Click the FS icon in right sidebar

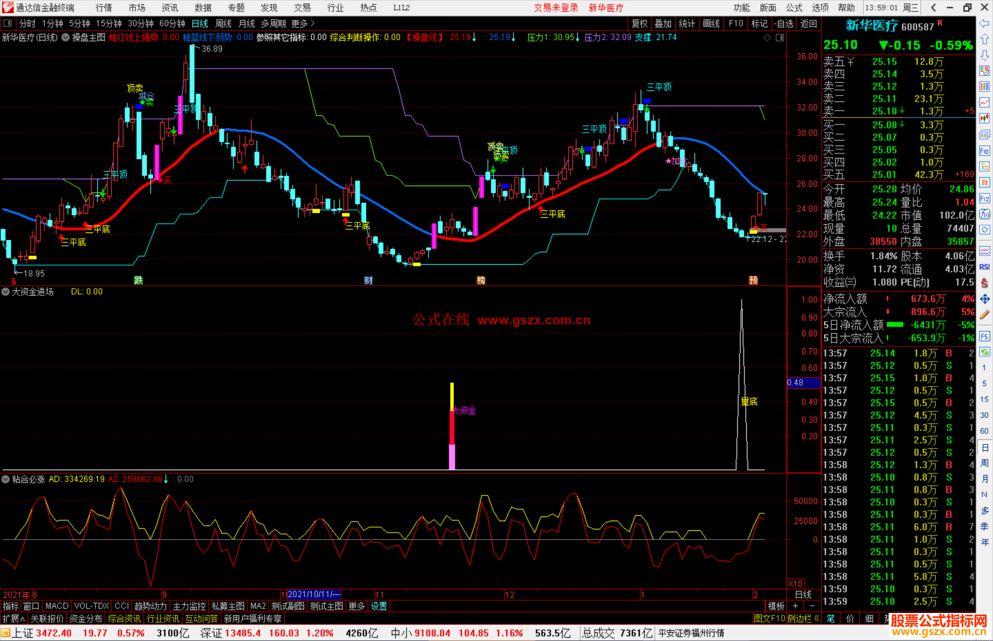(x=984, y=336)
